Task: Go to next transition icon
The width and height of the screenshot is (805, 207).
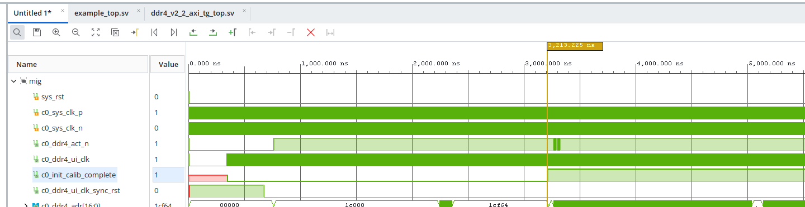Action: pos(212,32)
